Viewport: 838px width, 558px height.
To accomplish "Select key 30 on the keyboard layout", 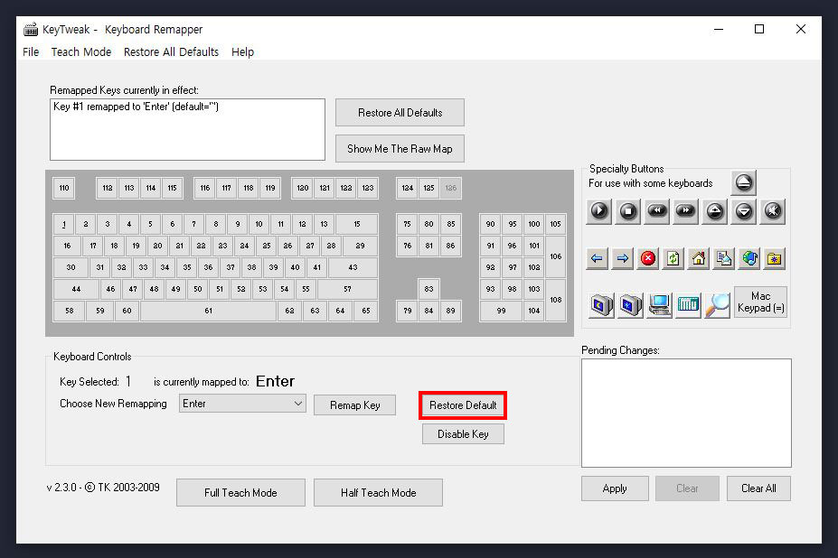I will click(71, 267).
